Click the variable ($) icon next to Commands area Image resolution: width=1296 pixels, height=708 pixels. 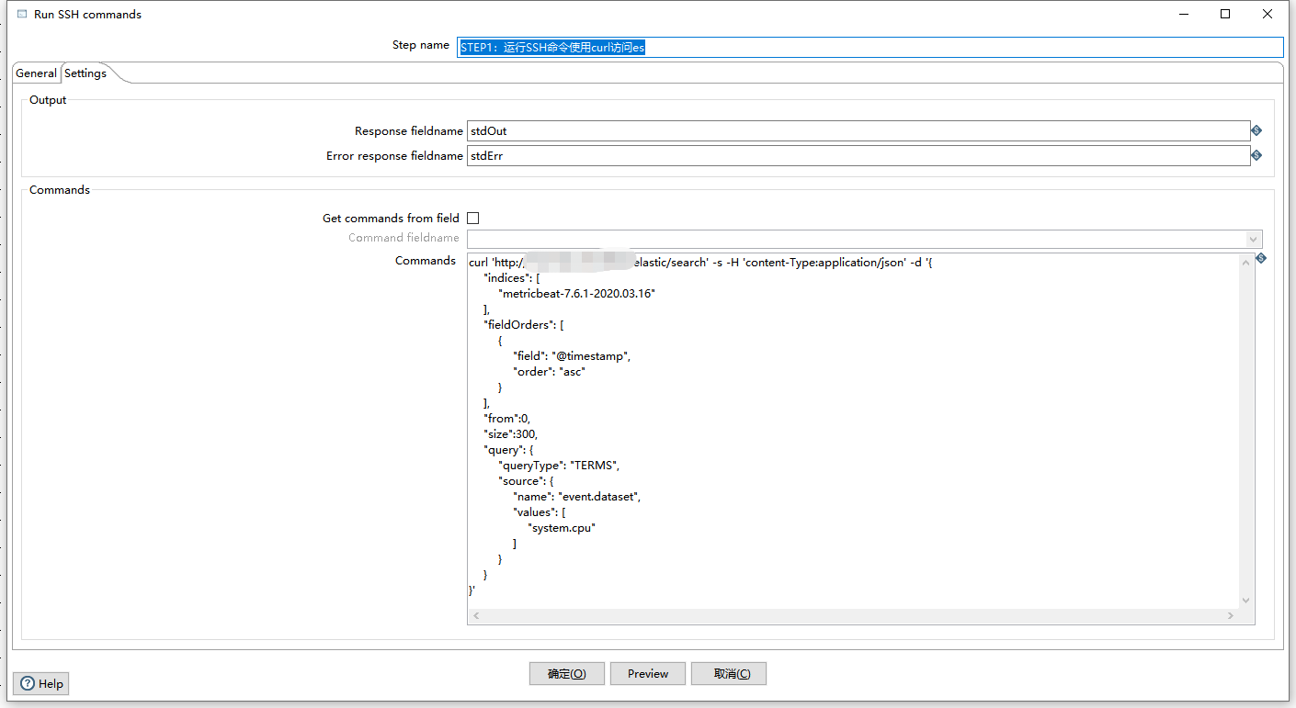(x=1260, y=258)
